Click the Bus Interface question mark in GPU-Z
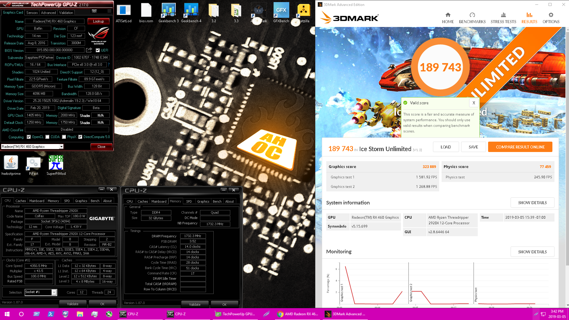 [108, 65]
